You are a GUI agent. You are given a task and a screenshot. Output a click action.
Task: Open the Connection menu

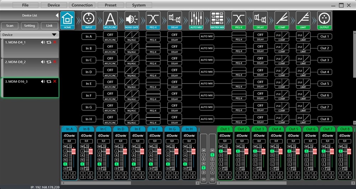click(82, 5)
